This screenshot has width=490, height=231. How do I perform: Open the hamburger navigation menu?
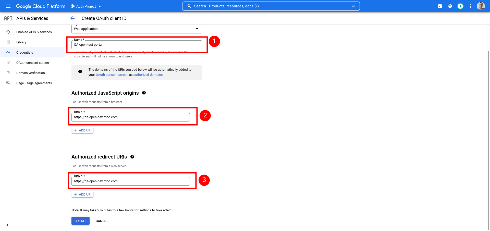8,6
